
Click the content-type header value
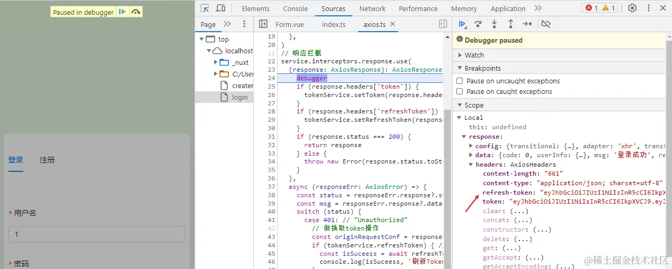click(601, 183)
